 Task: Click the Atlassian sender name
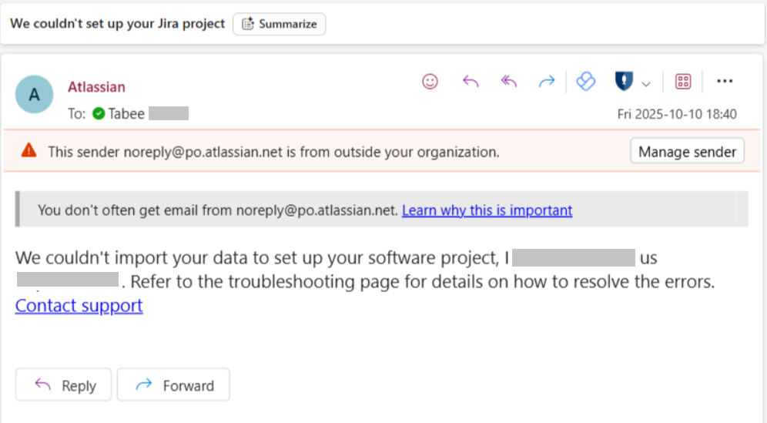pos(96,87)
